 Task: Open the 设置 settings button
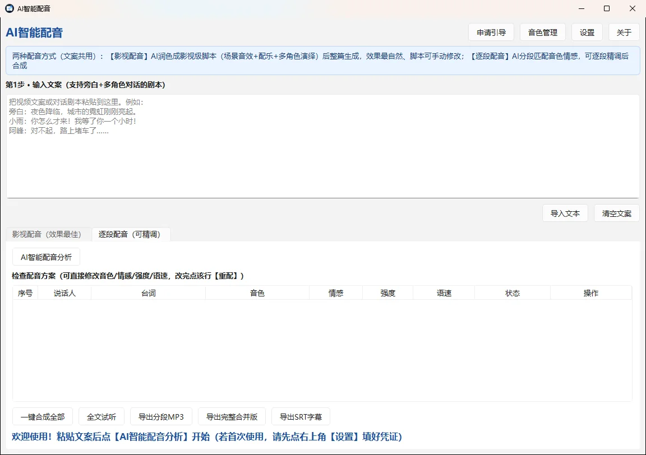pos(587,32)
